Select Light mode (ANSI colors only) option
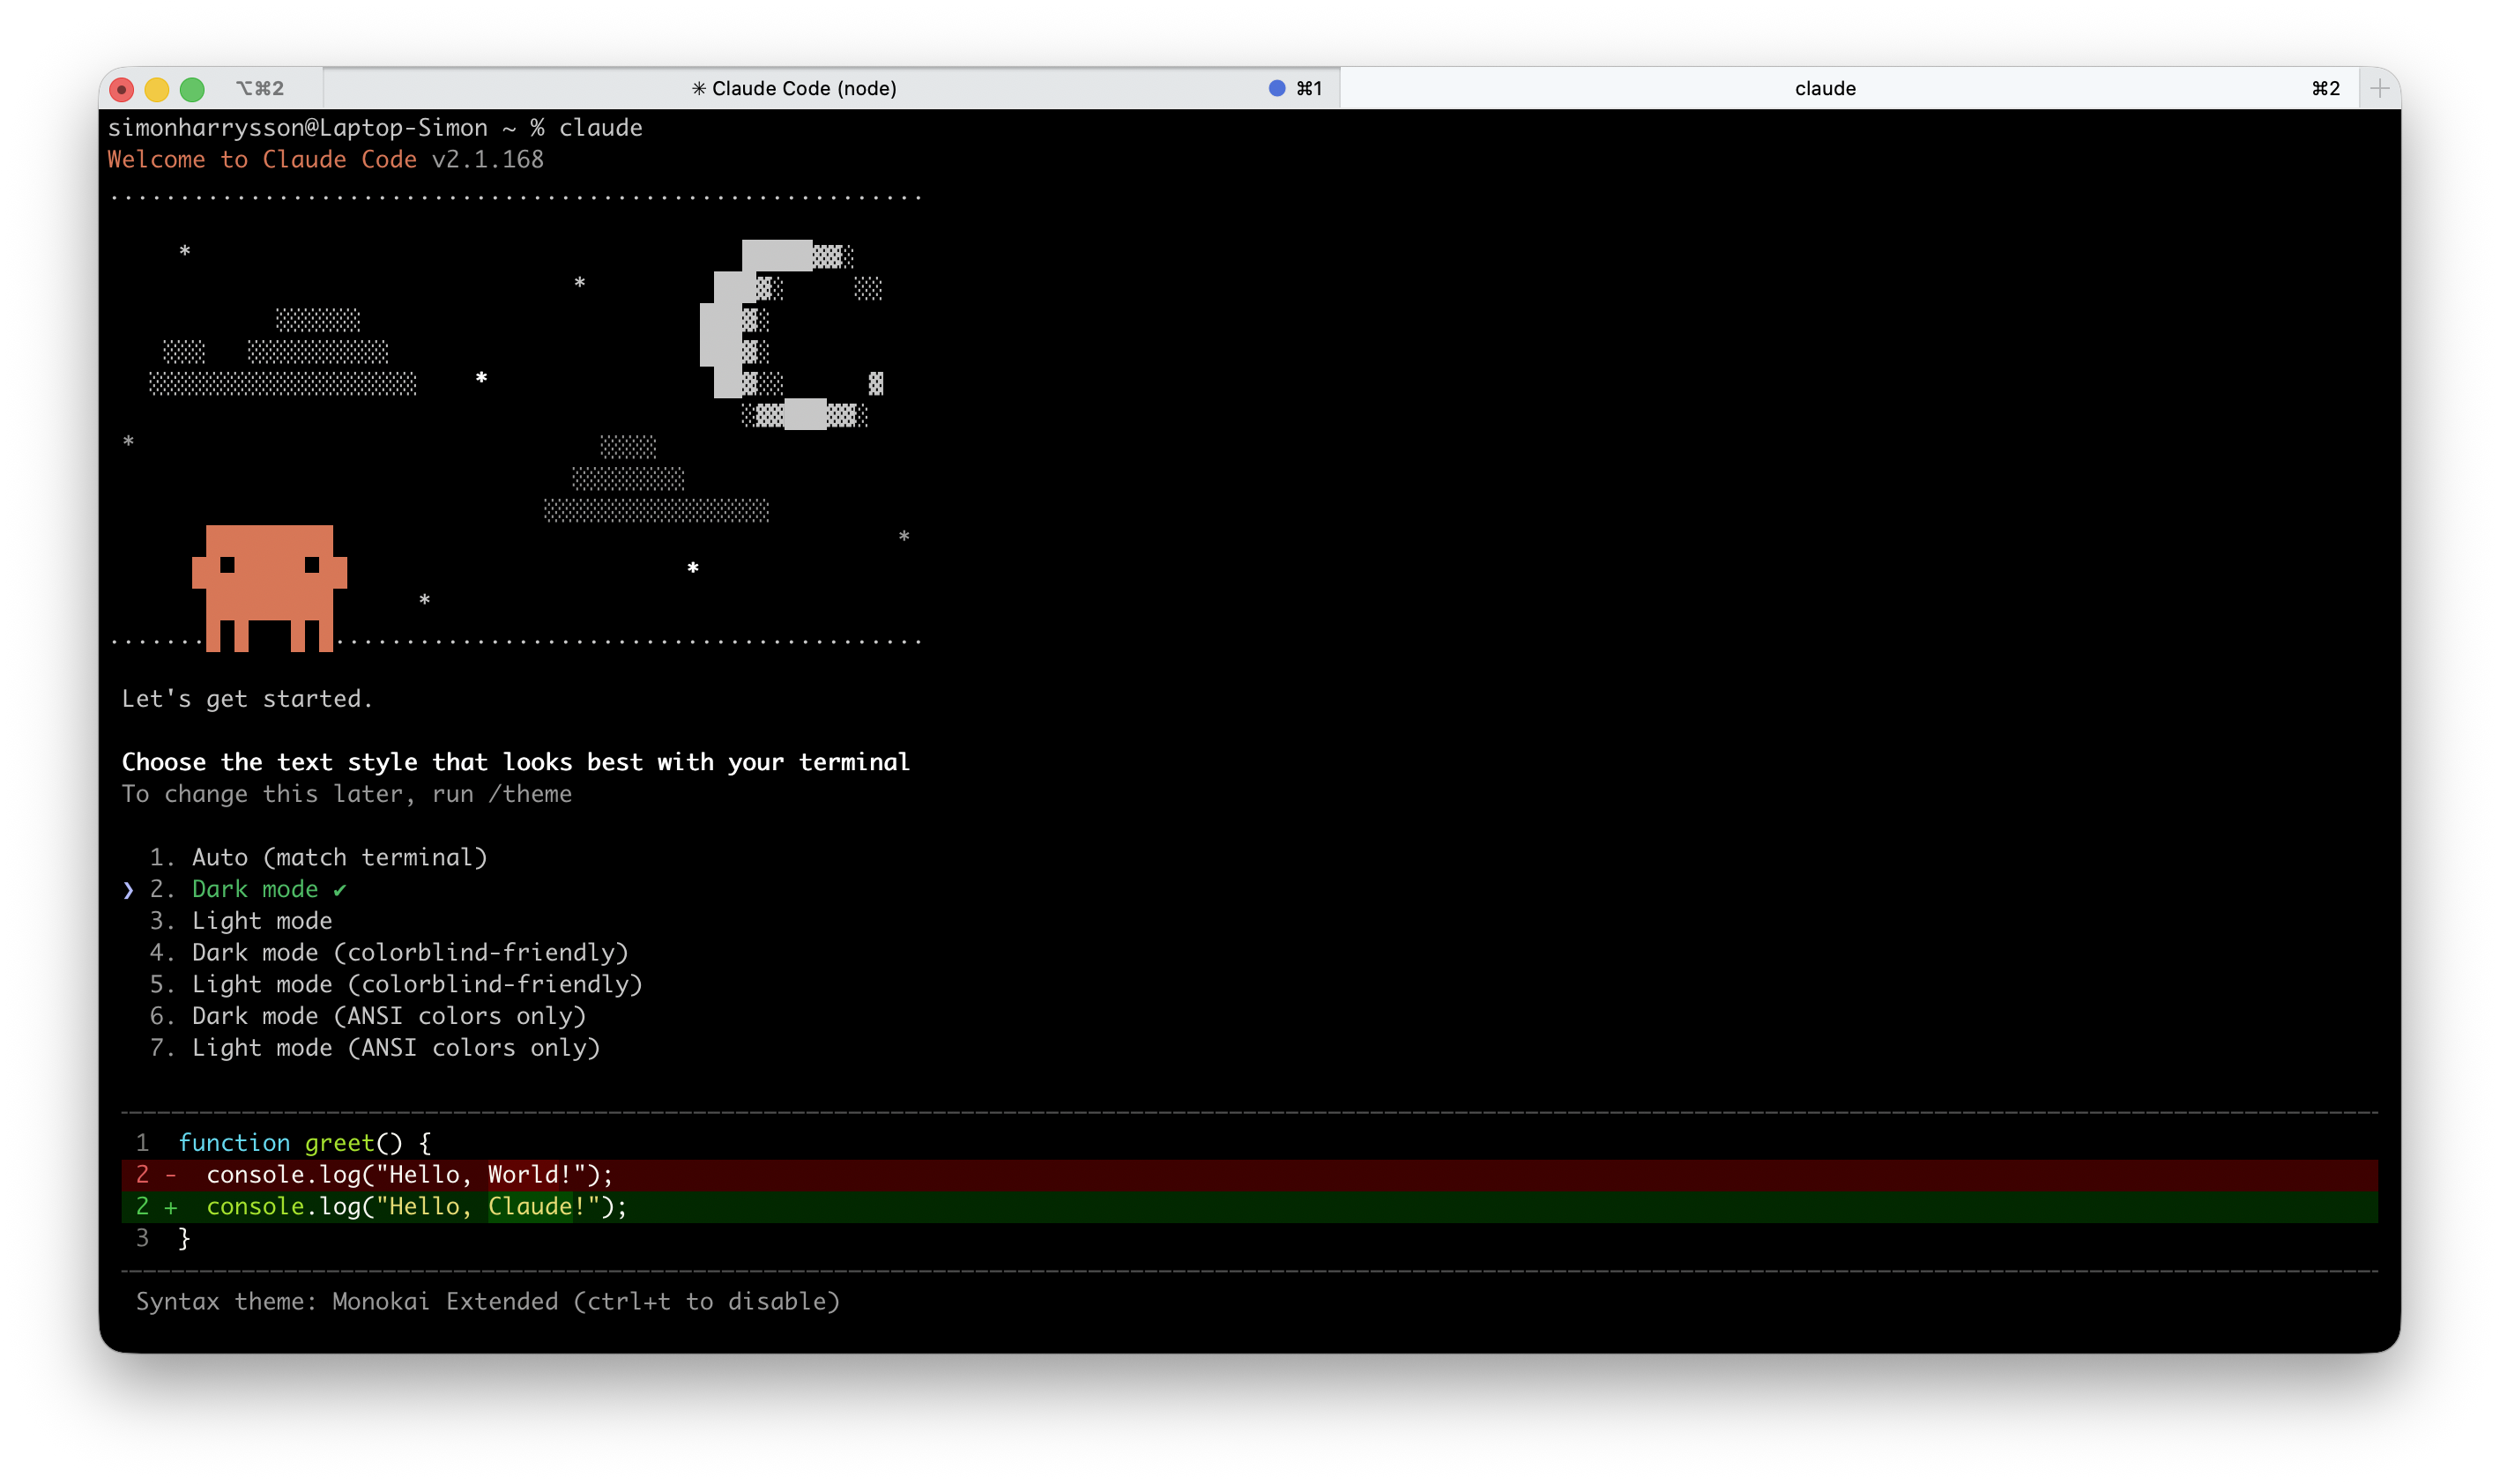This screenshot has width=2500, height=1484. click(375, 1048)
